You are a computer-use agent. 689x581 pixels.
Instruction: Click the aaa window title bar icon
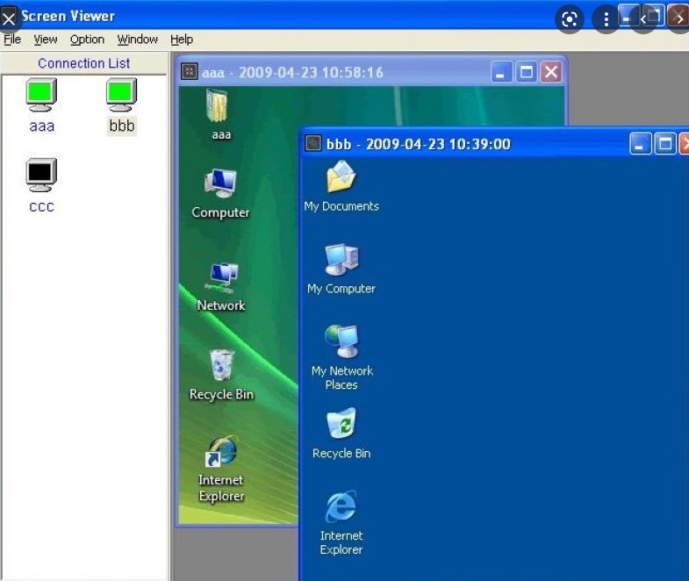click(190, 71)
